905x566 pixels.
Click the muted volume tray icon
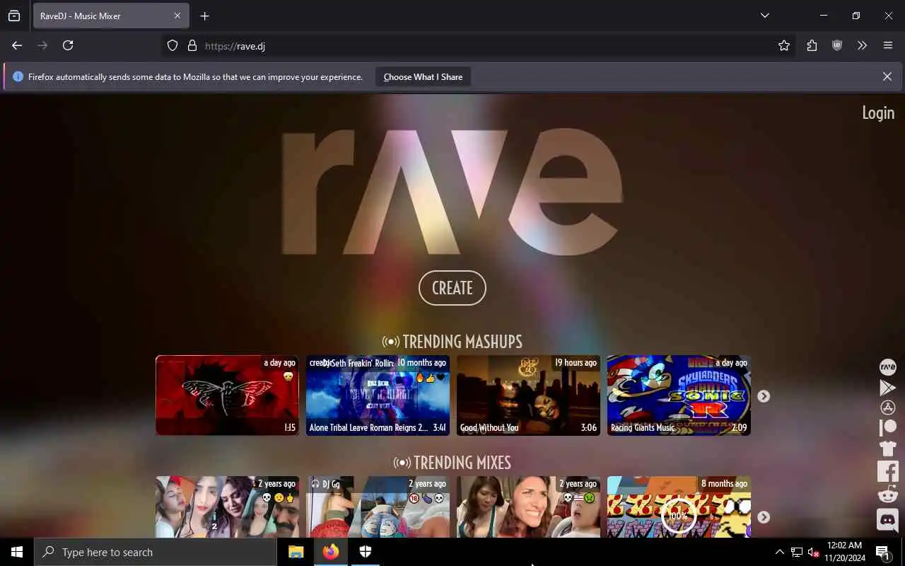[x=814, y=553]
